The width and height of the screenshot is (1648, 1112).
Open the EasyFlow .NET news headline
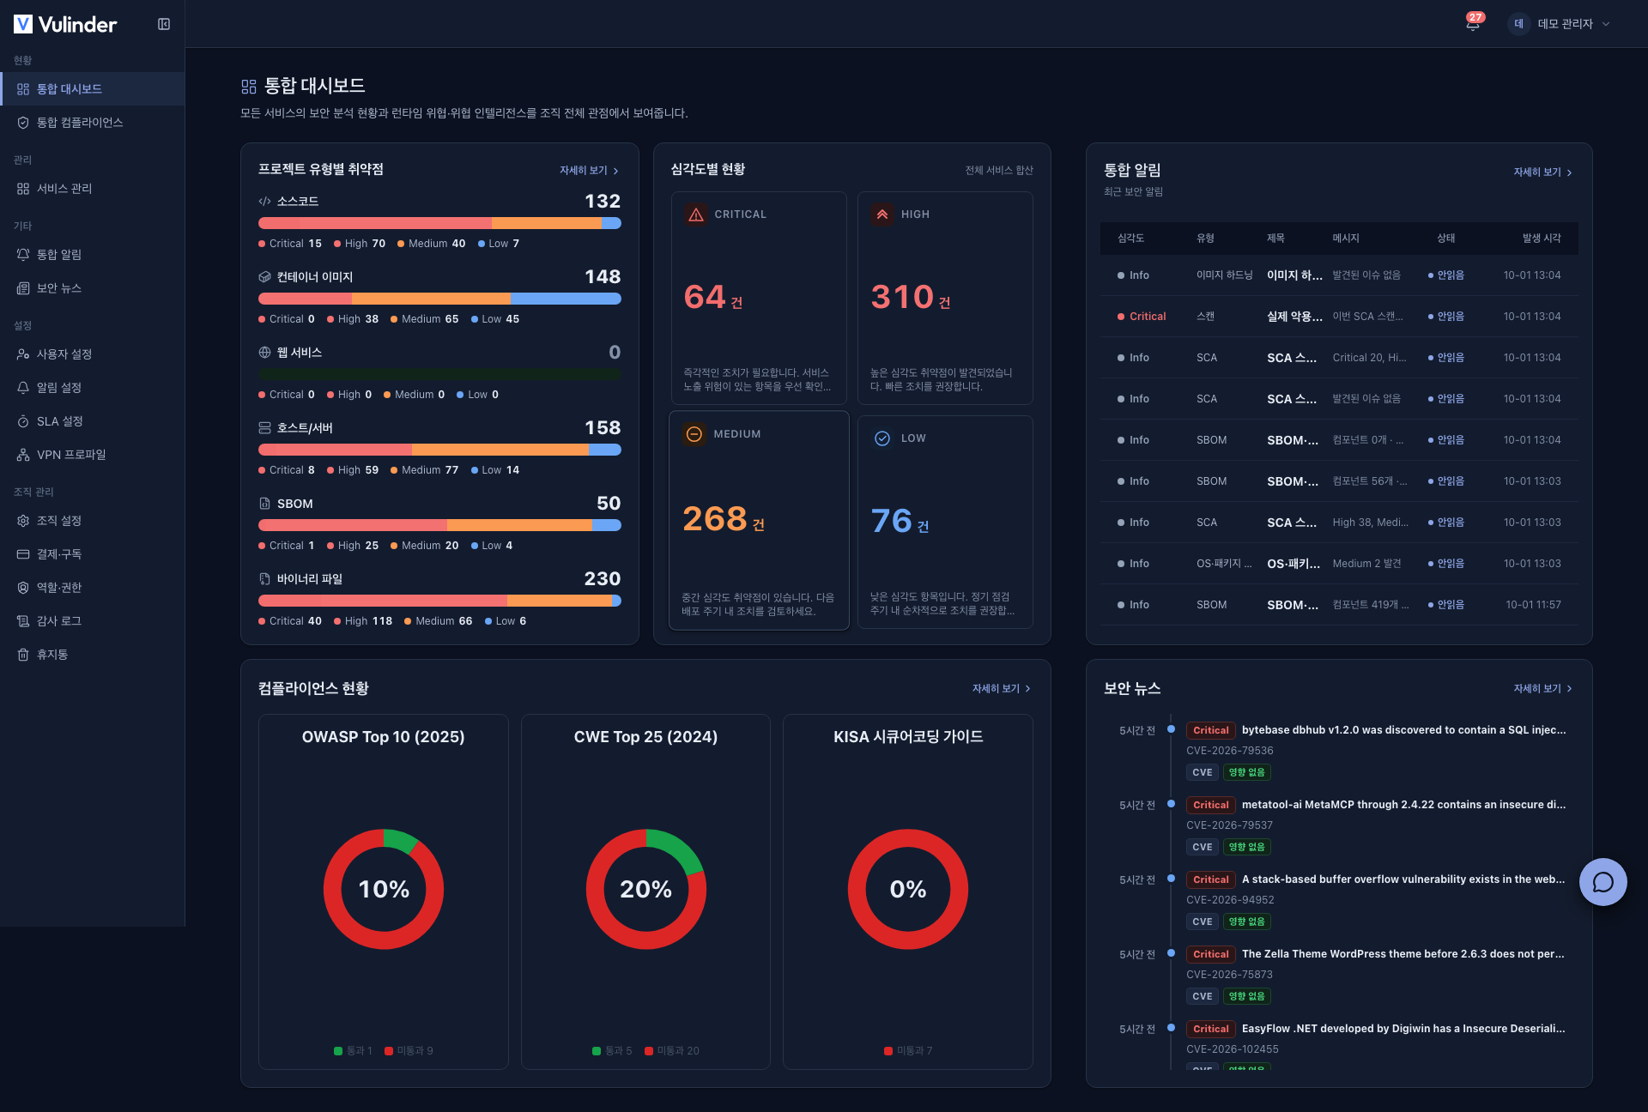tap(1403, 1029)
